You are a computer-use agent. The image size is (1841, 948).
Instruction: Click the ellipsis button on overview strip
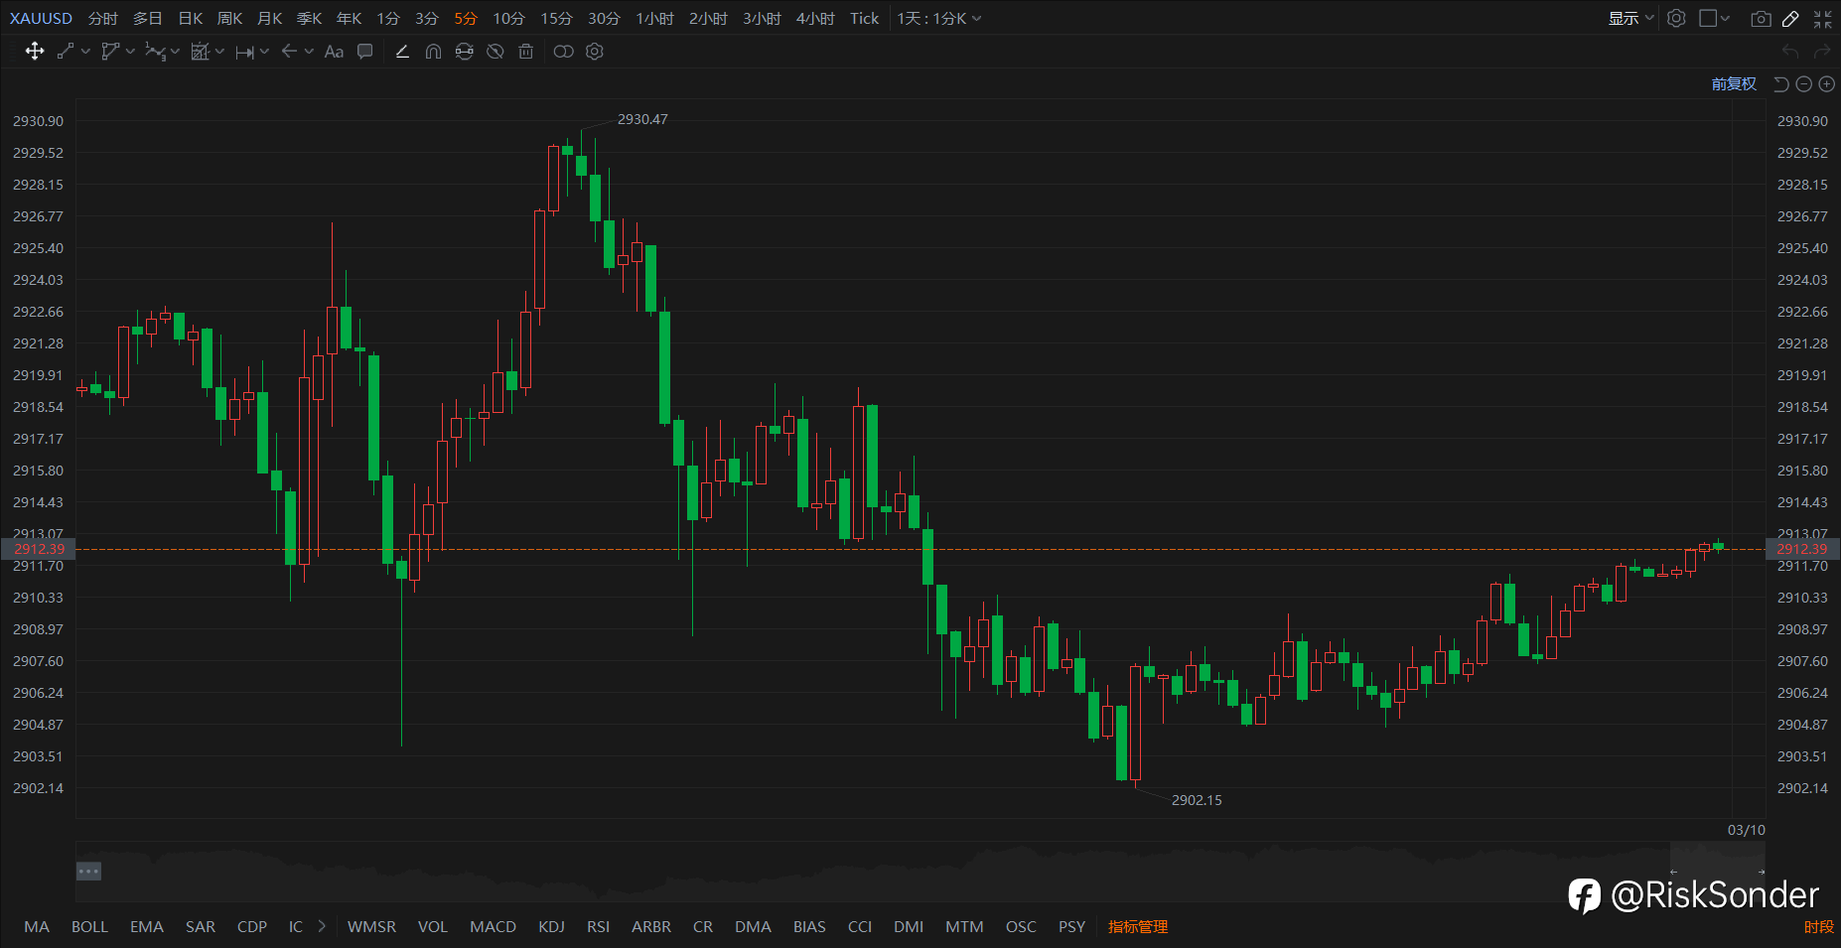click(88, 871)
